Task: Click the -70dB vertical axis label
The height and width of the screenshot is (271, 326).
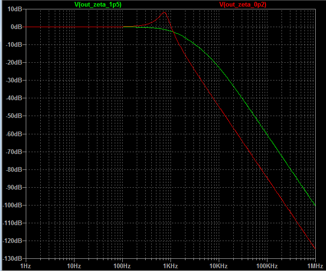Action: [14, 152]
